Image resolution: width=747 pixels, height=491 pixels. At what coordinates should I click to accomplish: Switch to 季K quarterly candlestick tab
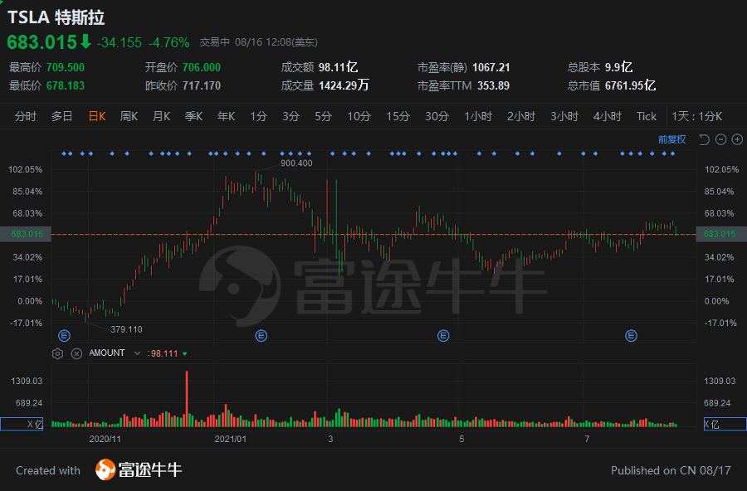(194, 116)
